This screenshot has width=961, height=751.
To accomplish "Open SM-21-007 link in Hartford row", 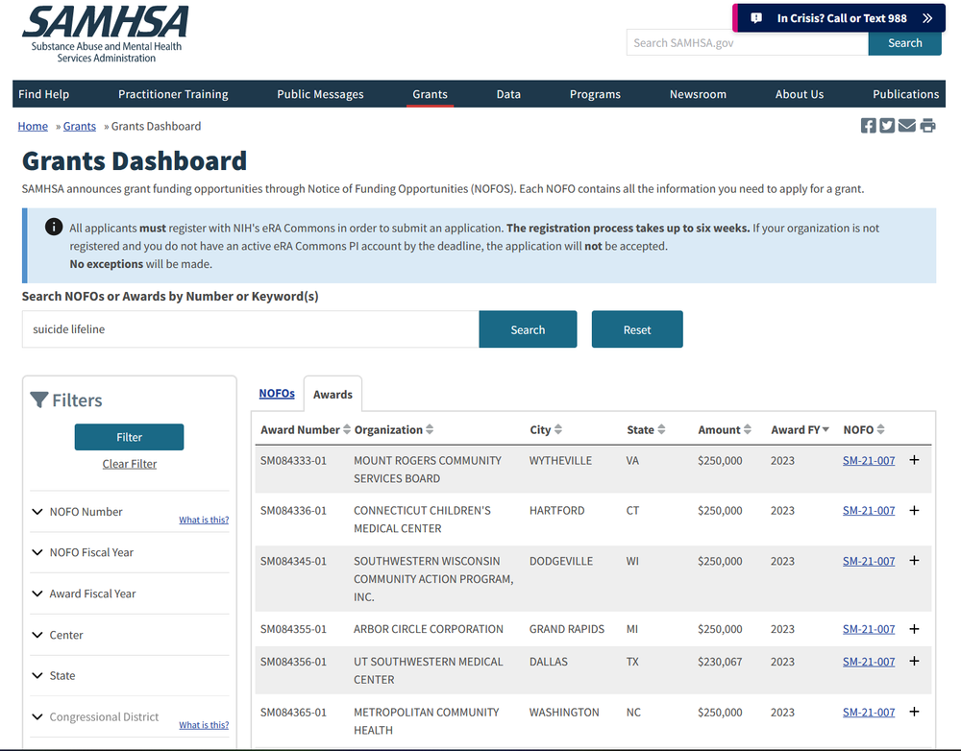I will 869,511.
